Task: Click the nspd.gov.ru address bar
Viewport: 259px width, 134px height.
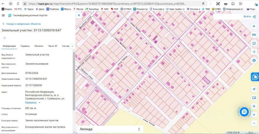Action: [x=107, y=4]
